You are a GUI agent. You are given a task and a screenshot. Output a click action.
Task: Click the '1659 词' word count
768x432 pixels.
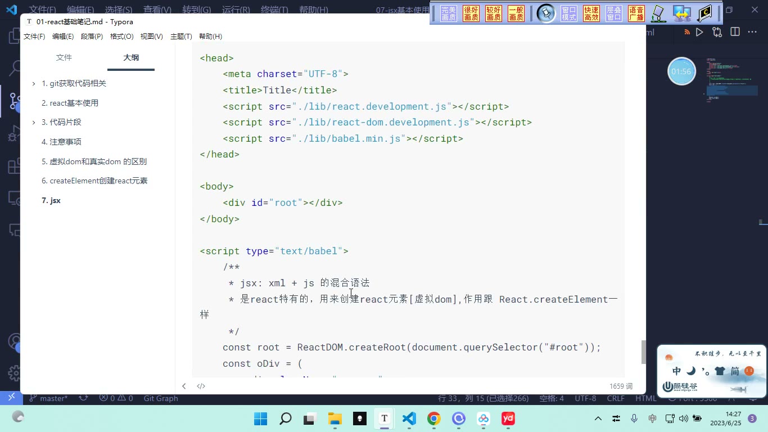pos(621,386)
